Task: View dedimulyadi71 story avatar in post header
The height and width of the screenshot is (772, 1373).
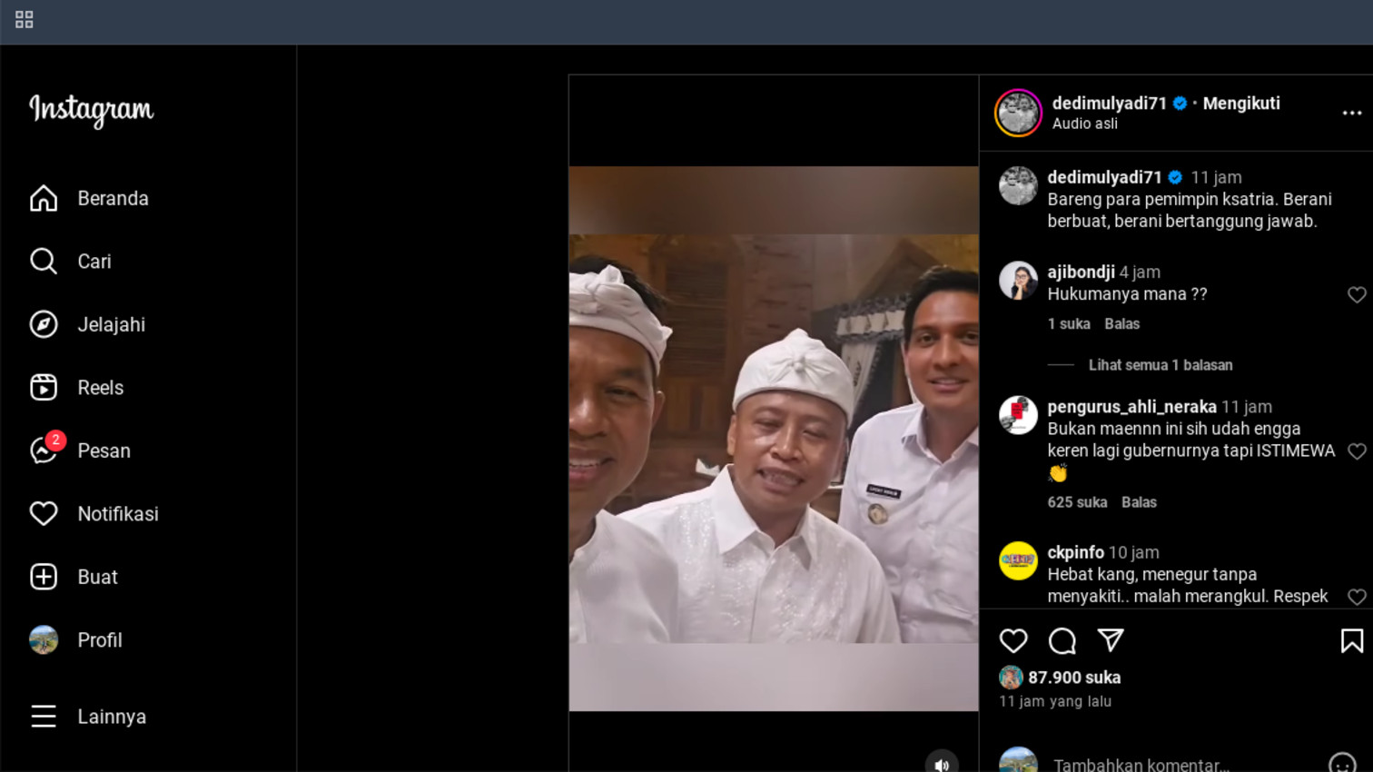Action: click(x=1018, y=113)
